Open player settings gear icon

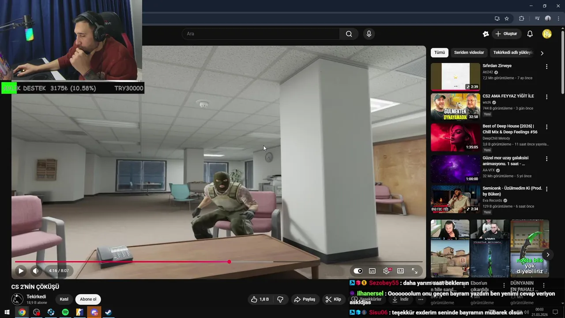click(x=387, y=271)
